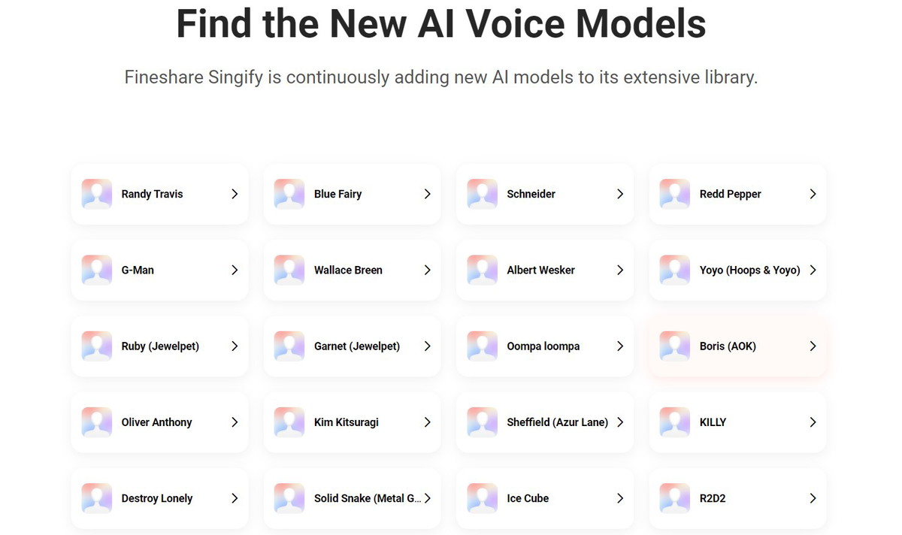
Task: Click the arrow next to Wallace Breen
Action: click(x=427, y=270)
